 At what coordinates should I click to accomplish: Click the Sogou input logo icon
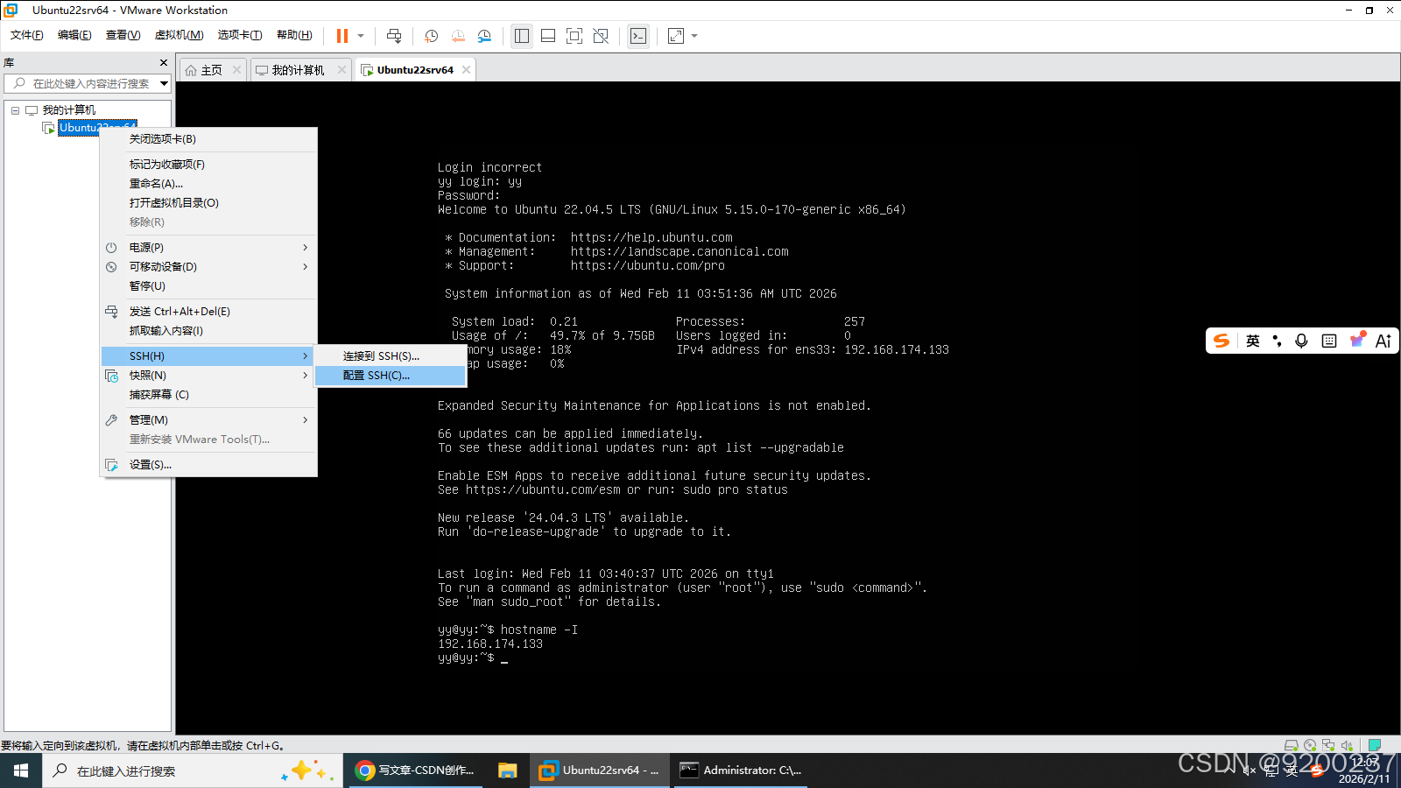pos(1221,341)
